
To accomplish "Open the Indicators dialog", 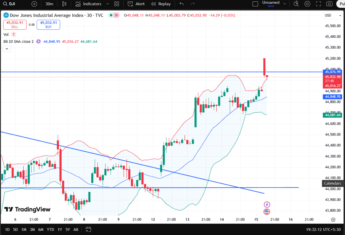I will 88,4.
